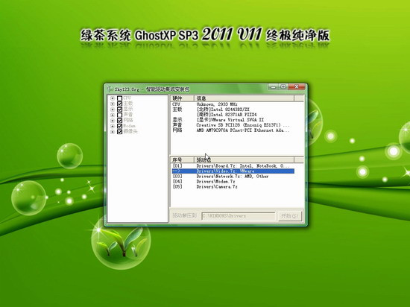Expand the 声音 tree node

pos(113,115)
